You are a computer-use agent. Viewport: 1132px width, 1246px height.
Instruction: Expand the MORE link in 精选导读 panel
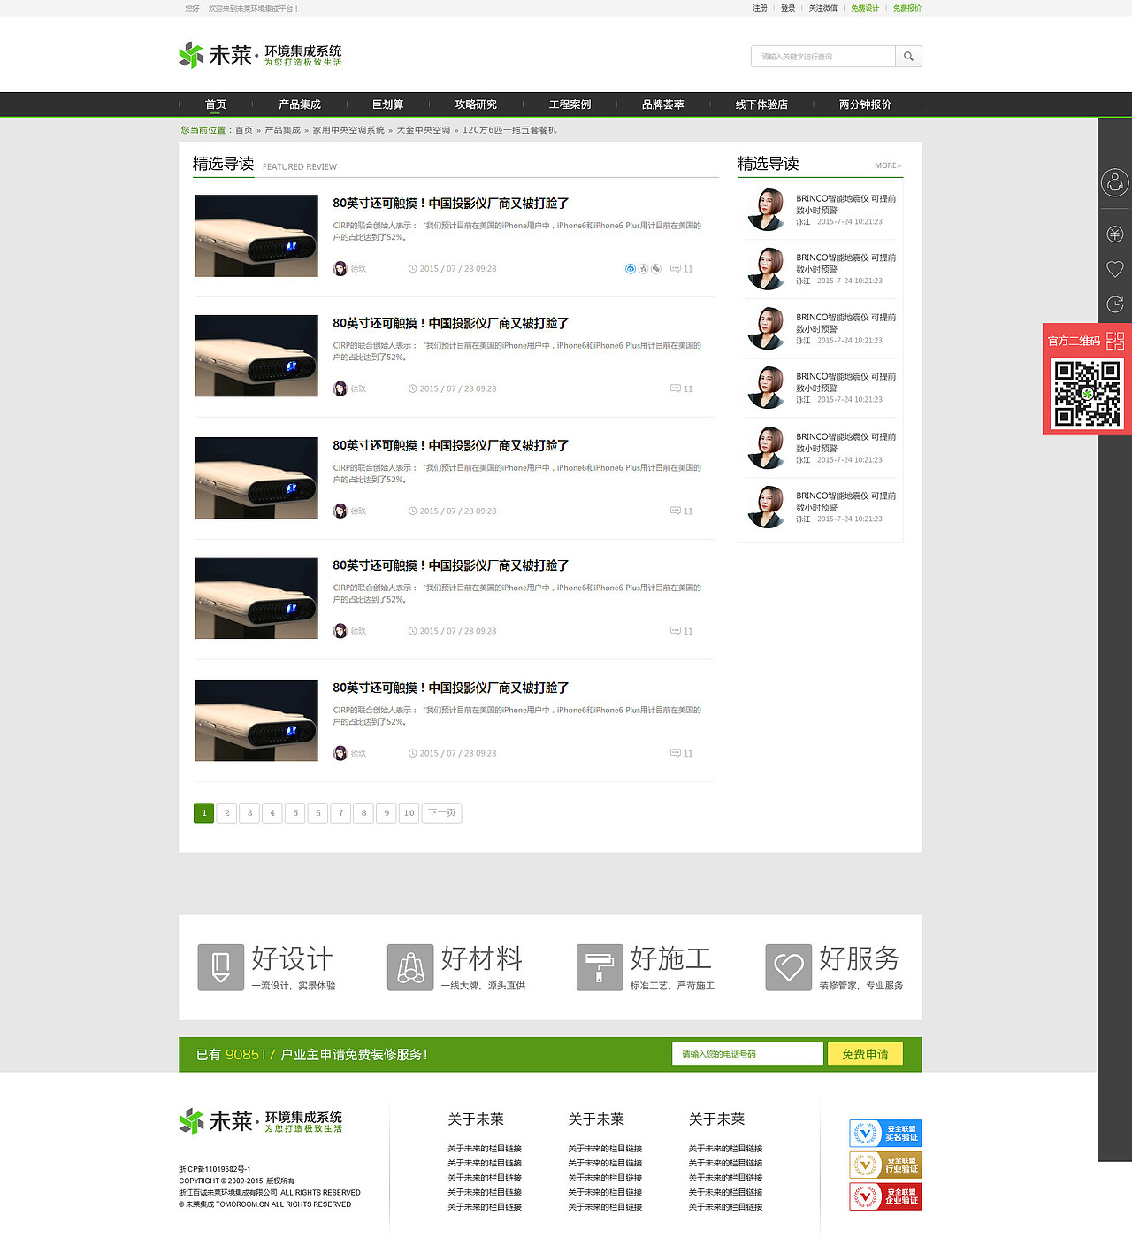pyautogui.click(x=886, y=165)
